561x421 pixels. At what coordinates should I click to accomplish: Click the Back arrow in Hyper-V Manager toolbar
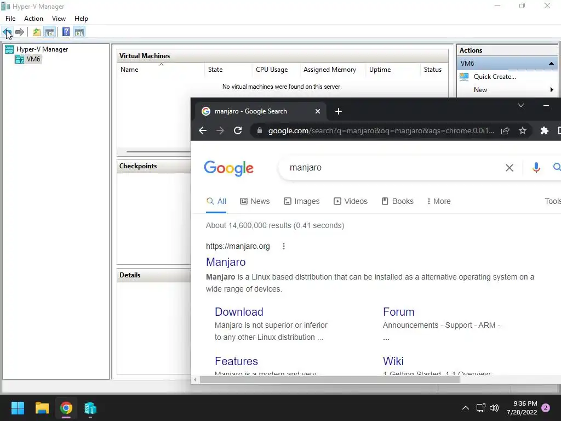point(7,32)
